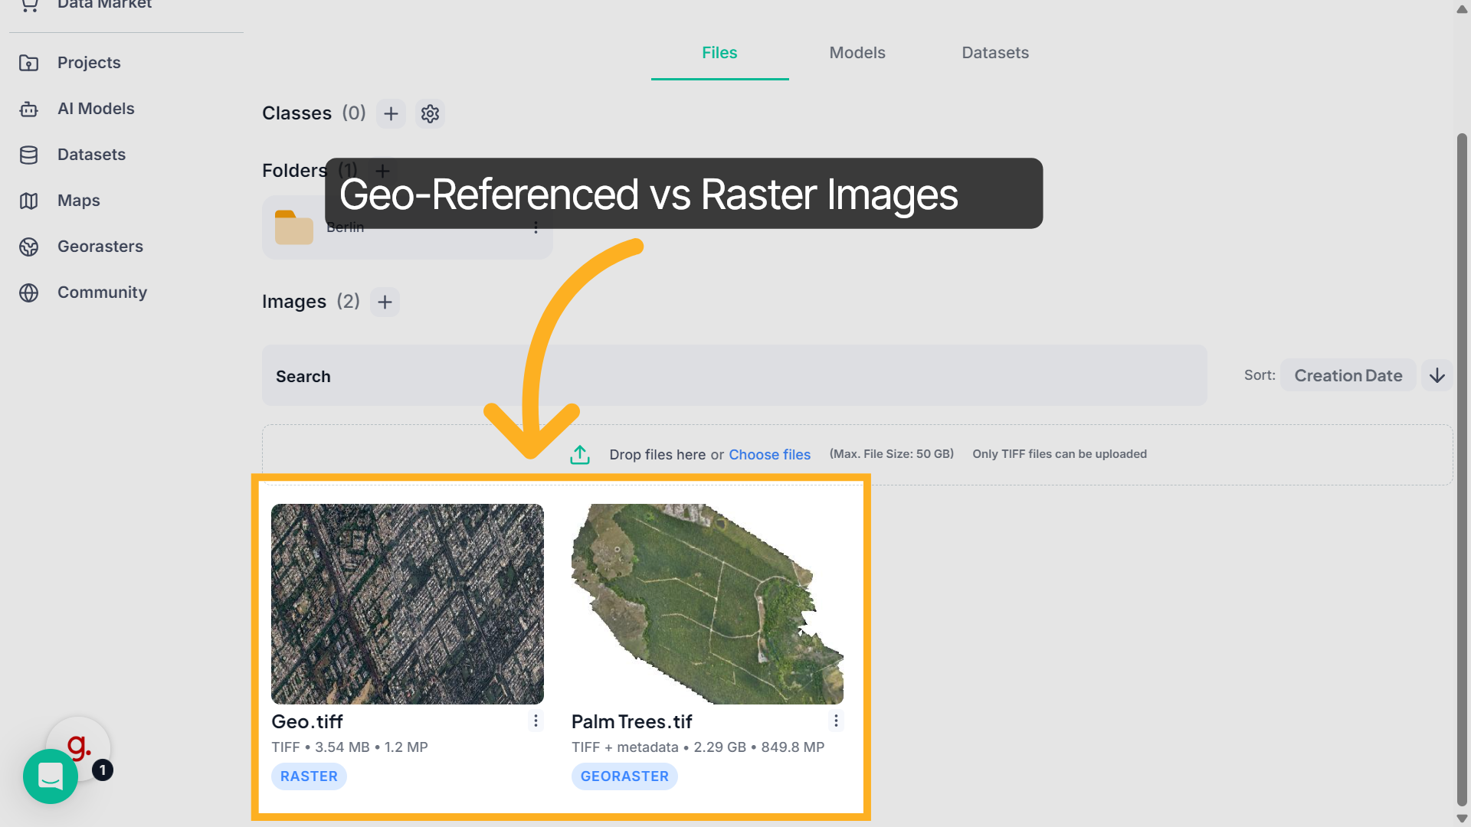Open the chat support widget
1471x827 pixels.
click(x=51, y=776)
